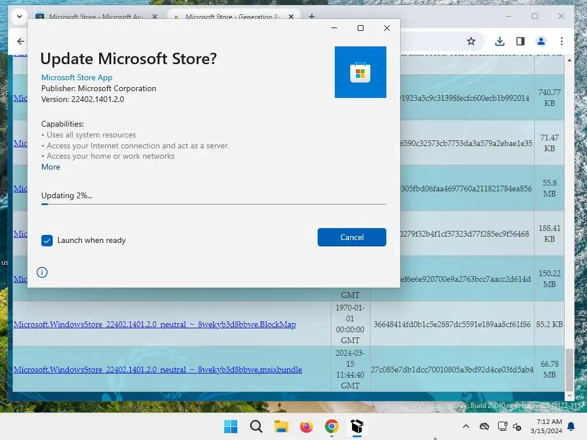Click the 55.8 MB size cell
The image size is (587, 440).
(549, 188)
